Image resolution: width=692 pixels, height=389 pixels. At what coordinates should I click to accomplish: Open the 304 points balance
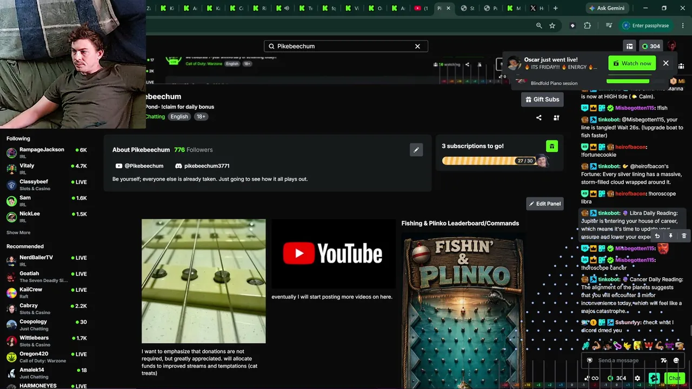[x=651, y=46]
